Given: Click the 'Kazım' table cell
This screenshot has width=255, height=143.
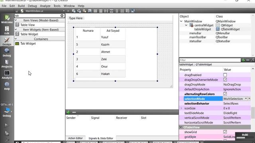Looking at the screenshot, I should pos(113,44).
